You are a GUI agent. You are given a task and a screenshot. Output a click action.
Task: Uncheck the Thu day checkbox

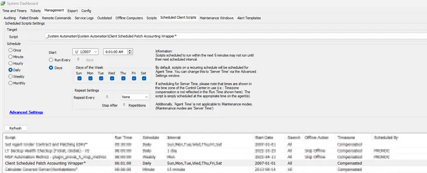coord(123,79)
